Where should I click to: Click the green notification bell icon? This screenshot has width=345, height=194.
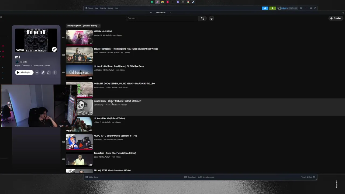pos(272,8)
